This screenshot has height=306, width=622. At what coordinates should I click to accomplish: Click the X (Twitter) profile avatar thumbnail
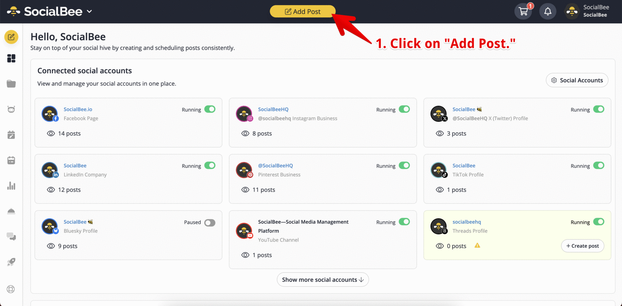point(439,114)
